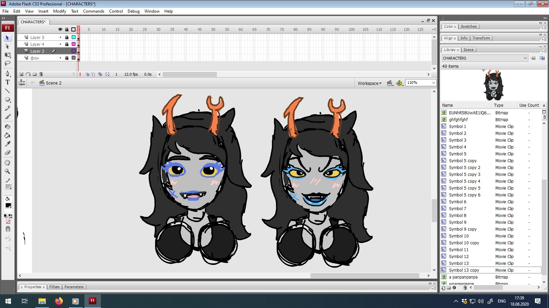
Task: Select the white arrow Subselection tool
Action: tap(8, 46)
